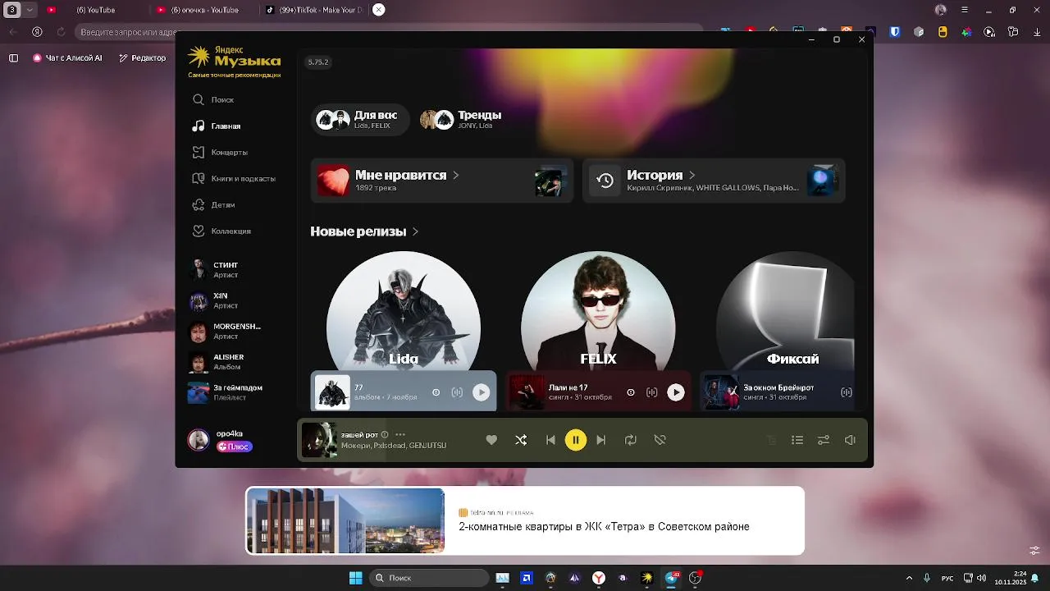Select the Для вас tab
The height and width of the screenshot is (591, 1050).
[360, 120]
